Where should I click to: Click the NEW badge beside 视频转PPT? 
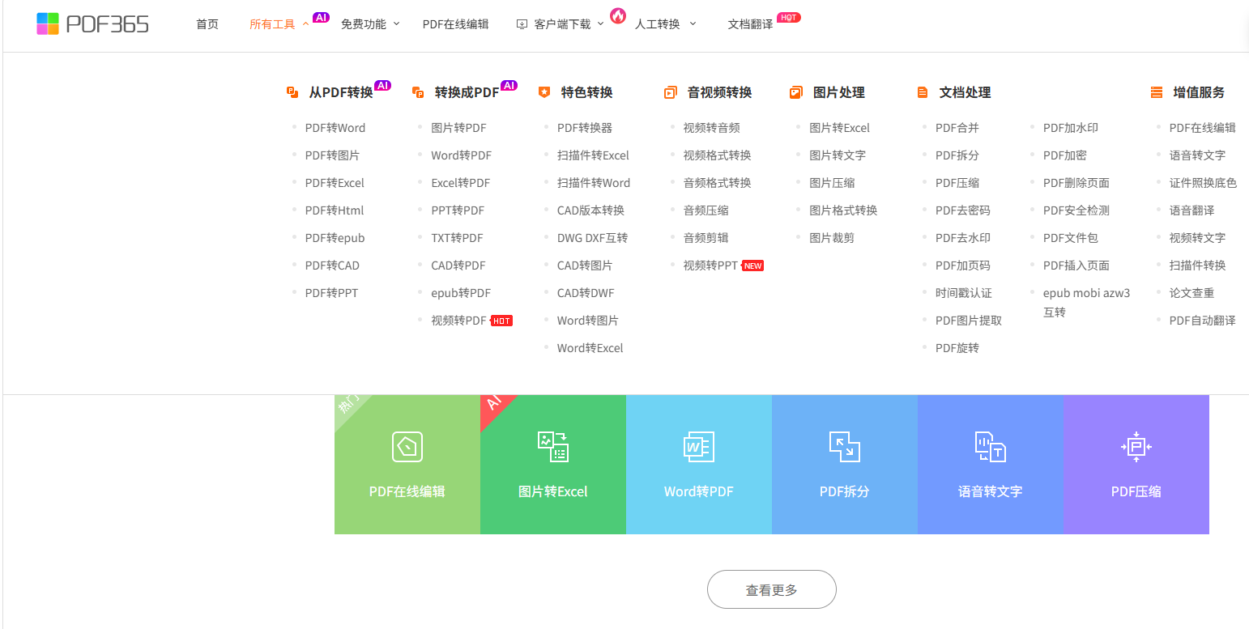[x=753, y=266]
